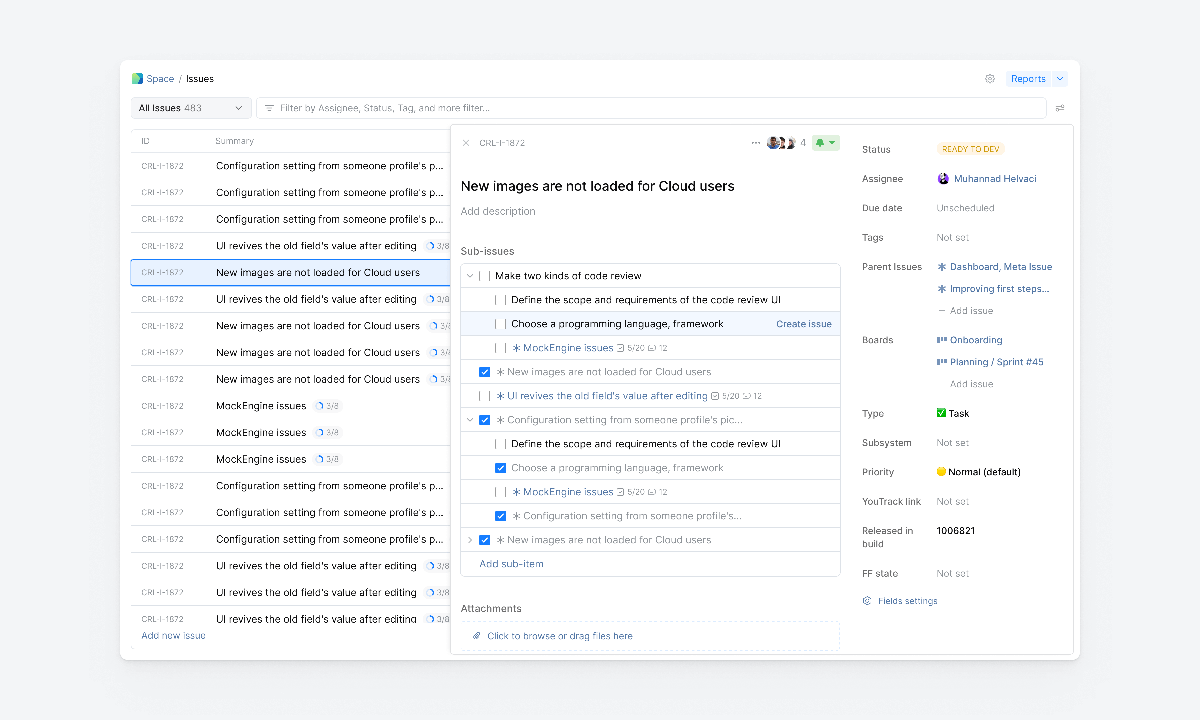Viewport: 1200px width, 720px height.
Task: Click the three-dots more actions icon
Action: click(x=755, y=143)
